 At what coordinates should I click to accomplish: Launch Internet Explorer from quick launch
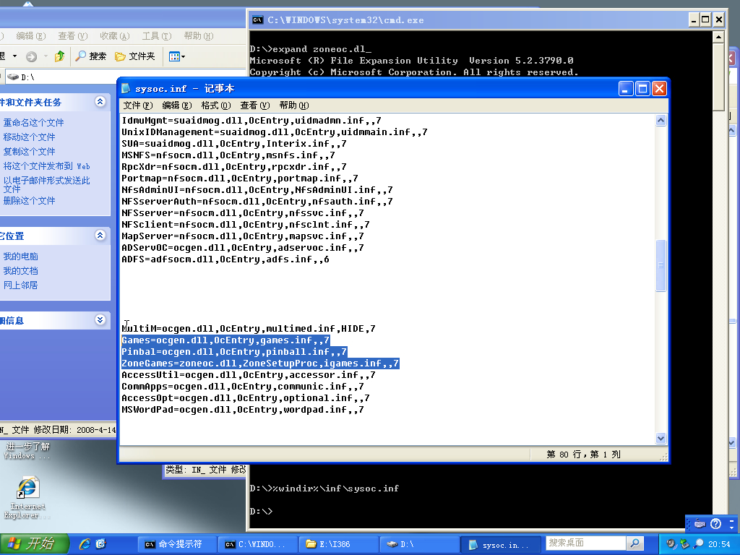tap(85, 544)
